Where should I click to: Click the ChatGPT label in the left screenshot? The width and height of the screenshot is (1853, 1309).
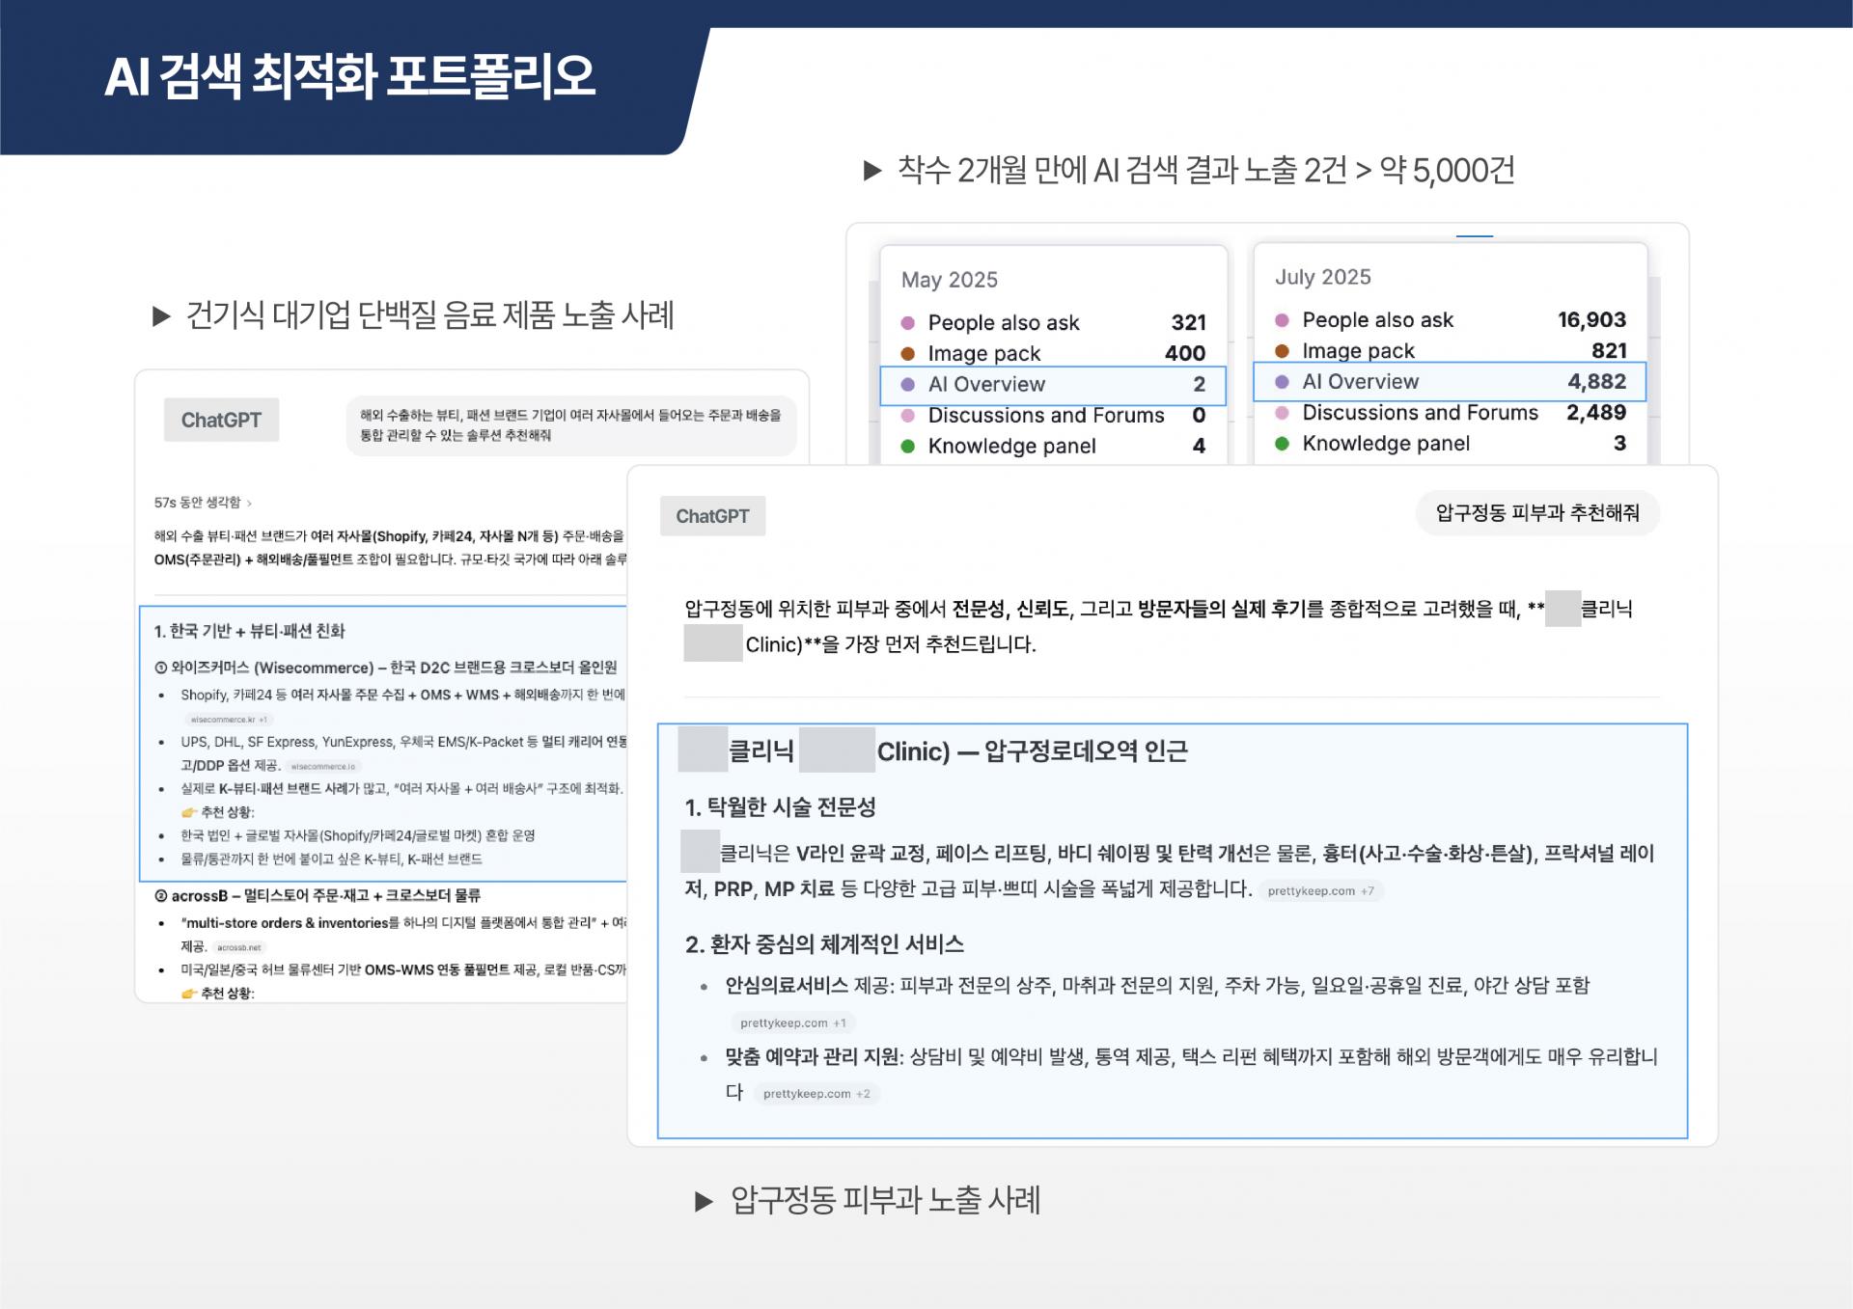pos(221,420)
